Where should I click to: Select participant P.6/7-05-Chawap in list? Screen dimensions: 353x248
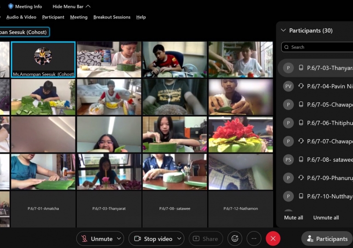316,105
